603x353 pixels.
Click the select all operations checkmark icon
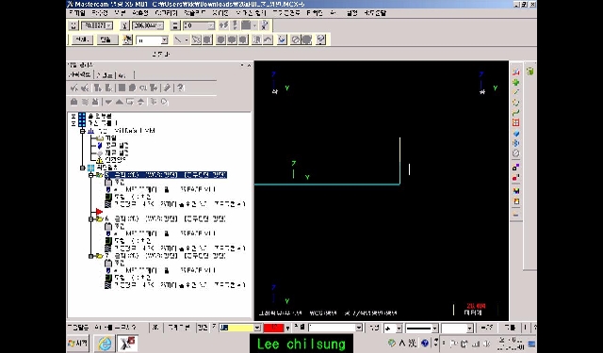click(x=73, y=88)
